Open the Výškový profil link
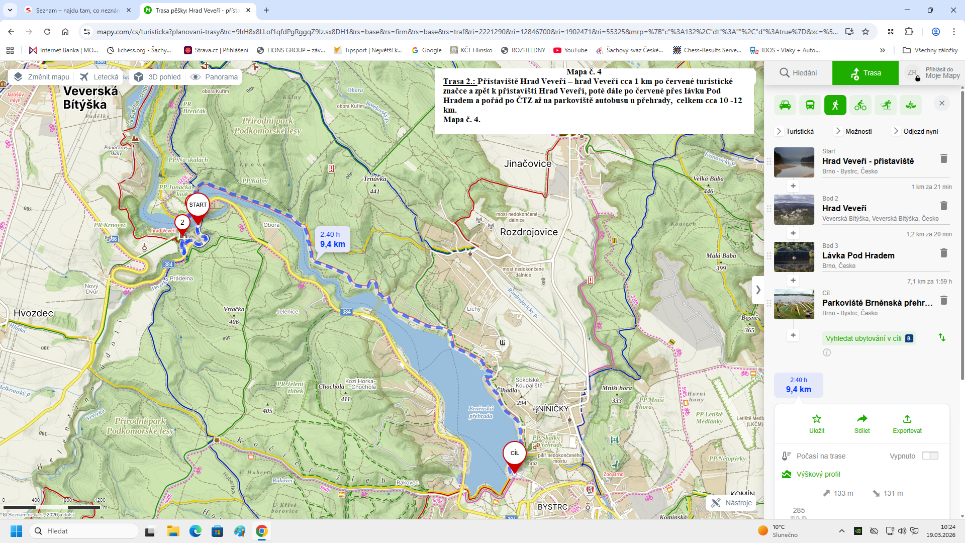The height and width of the screenshot is (543, 965). (818, 474)
